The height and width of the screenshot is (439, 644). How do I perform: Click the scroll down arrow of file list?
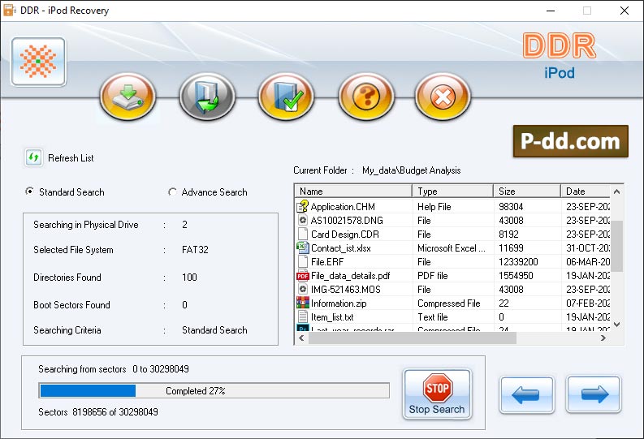616,324
